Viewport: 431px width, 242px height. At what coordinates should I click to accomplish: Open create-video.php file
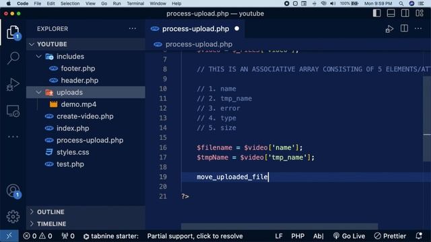[85, 116]
